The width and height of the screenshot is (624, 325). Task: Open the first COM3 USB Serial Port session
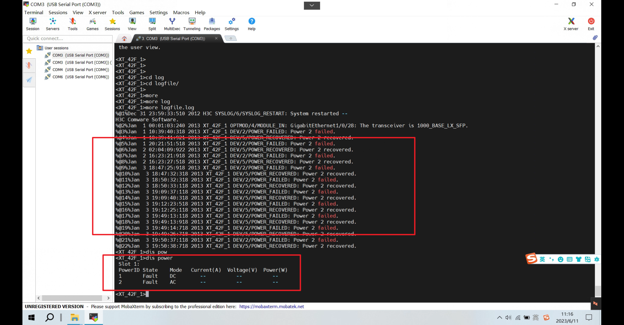click(x=77, y=55)
